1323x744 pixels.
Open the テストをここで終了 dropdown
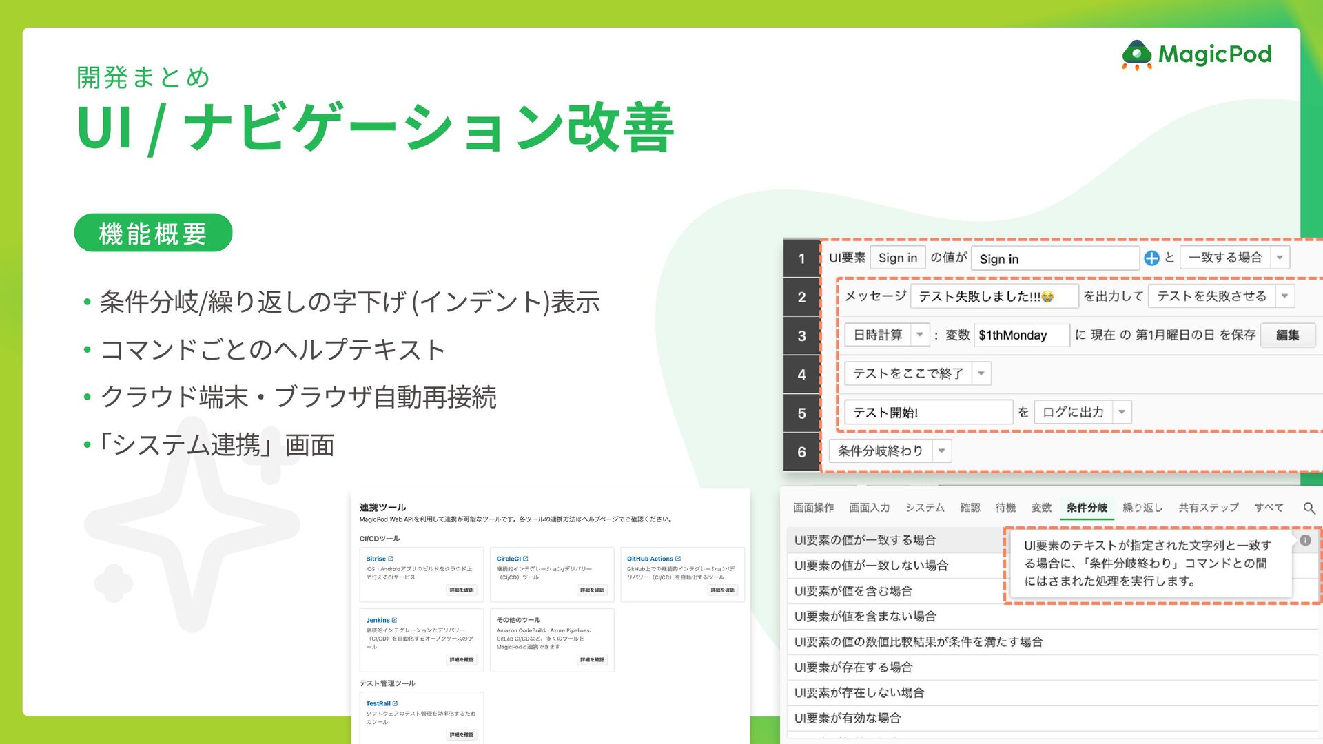pos(918,373)
